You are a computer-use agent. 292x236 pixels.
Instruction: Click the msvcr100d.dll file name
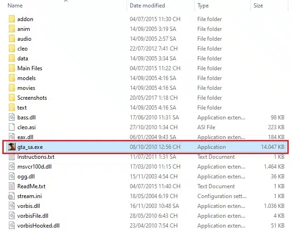pos(34,167)
